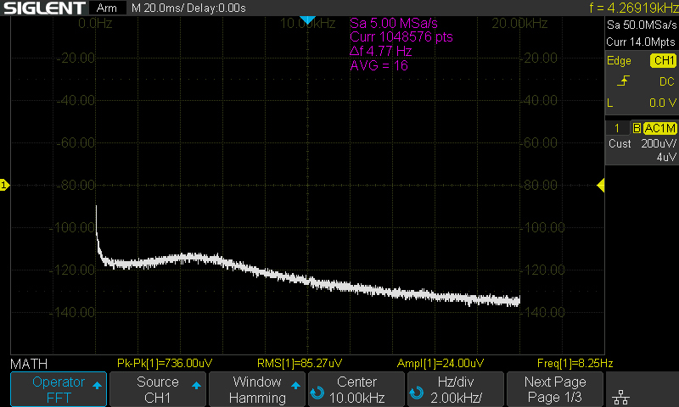Click the channel 1 ground level marker
The image size is (679, 407).
click(4, 186)
